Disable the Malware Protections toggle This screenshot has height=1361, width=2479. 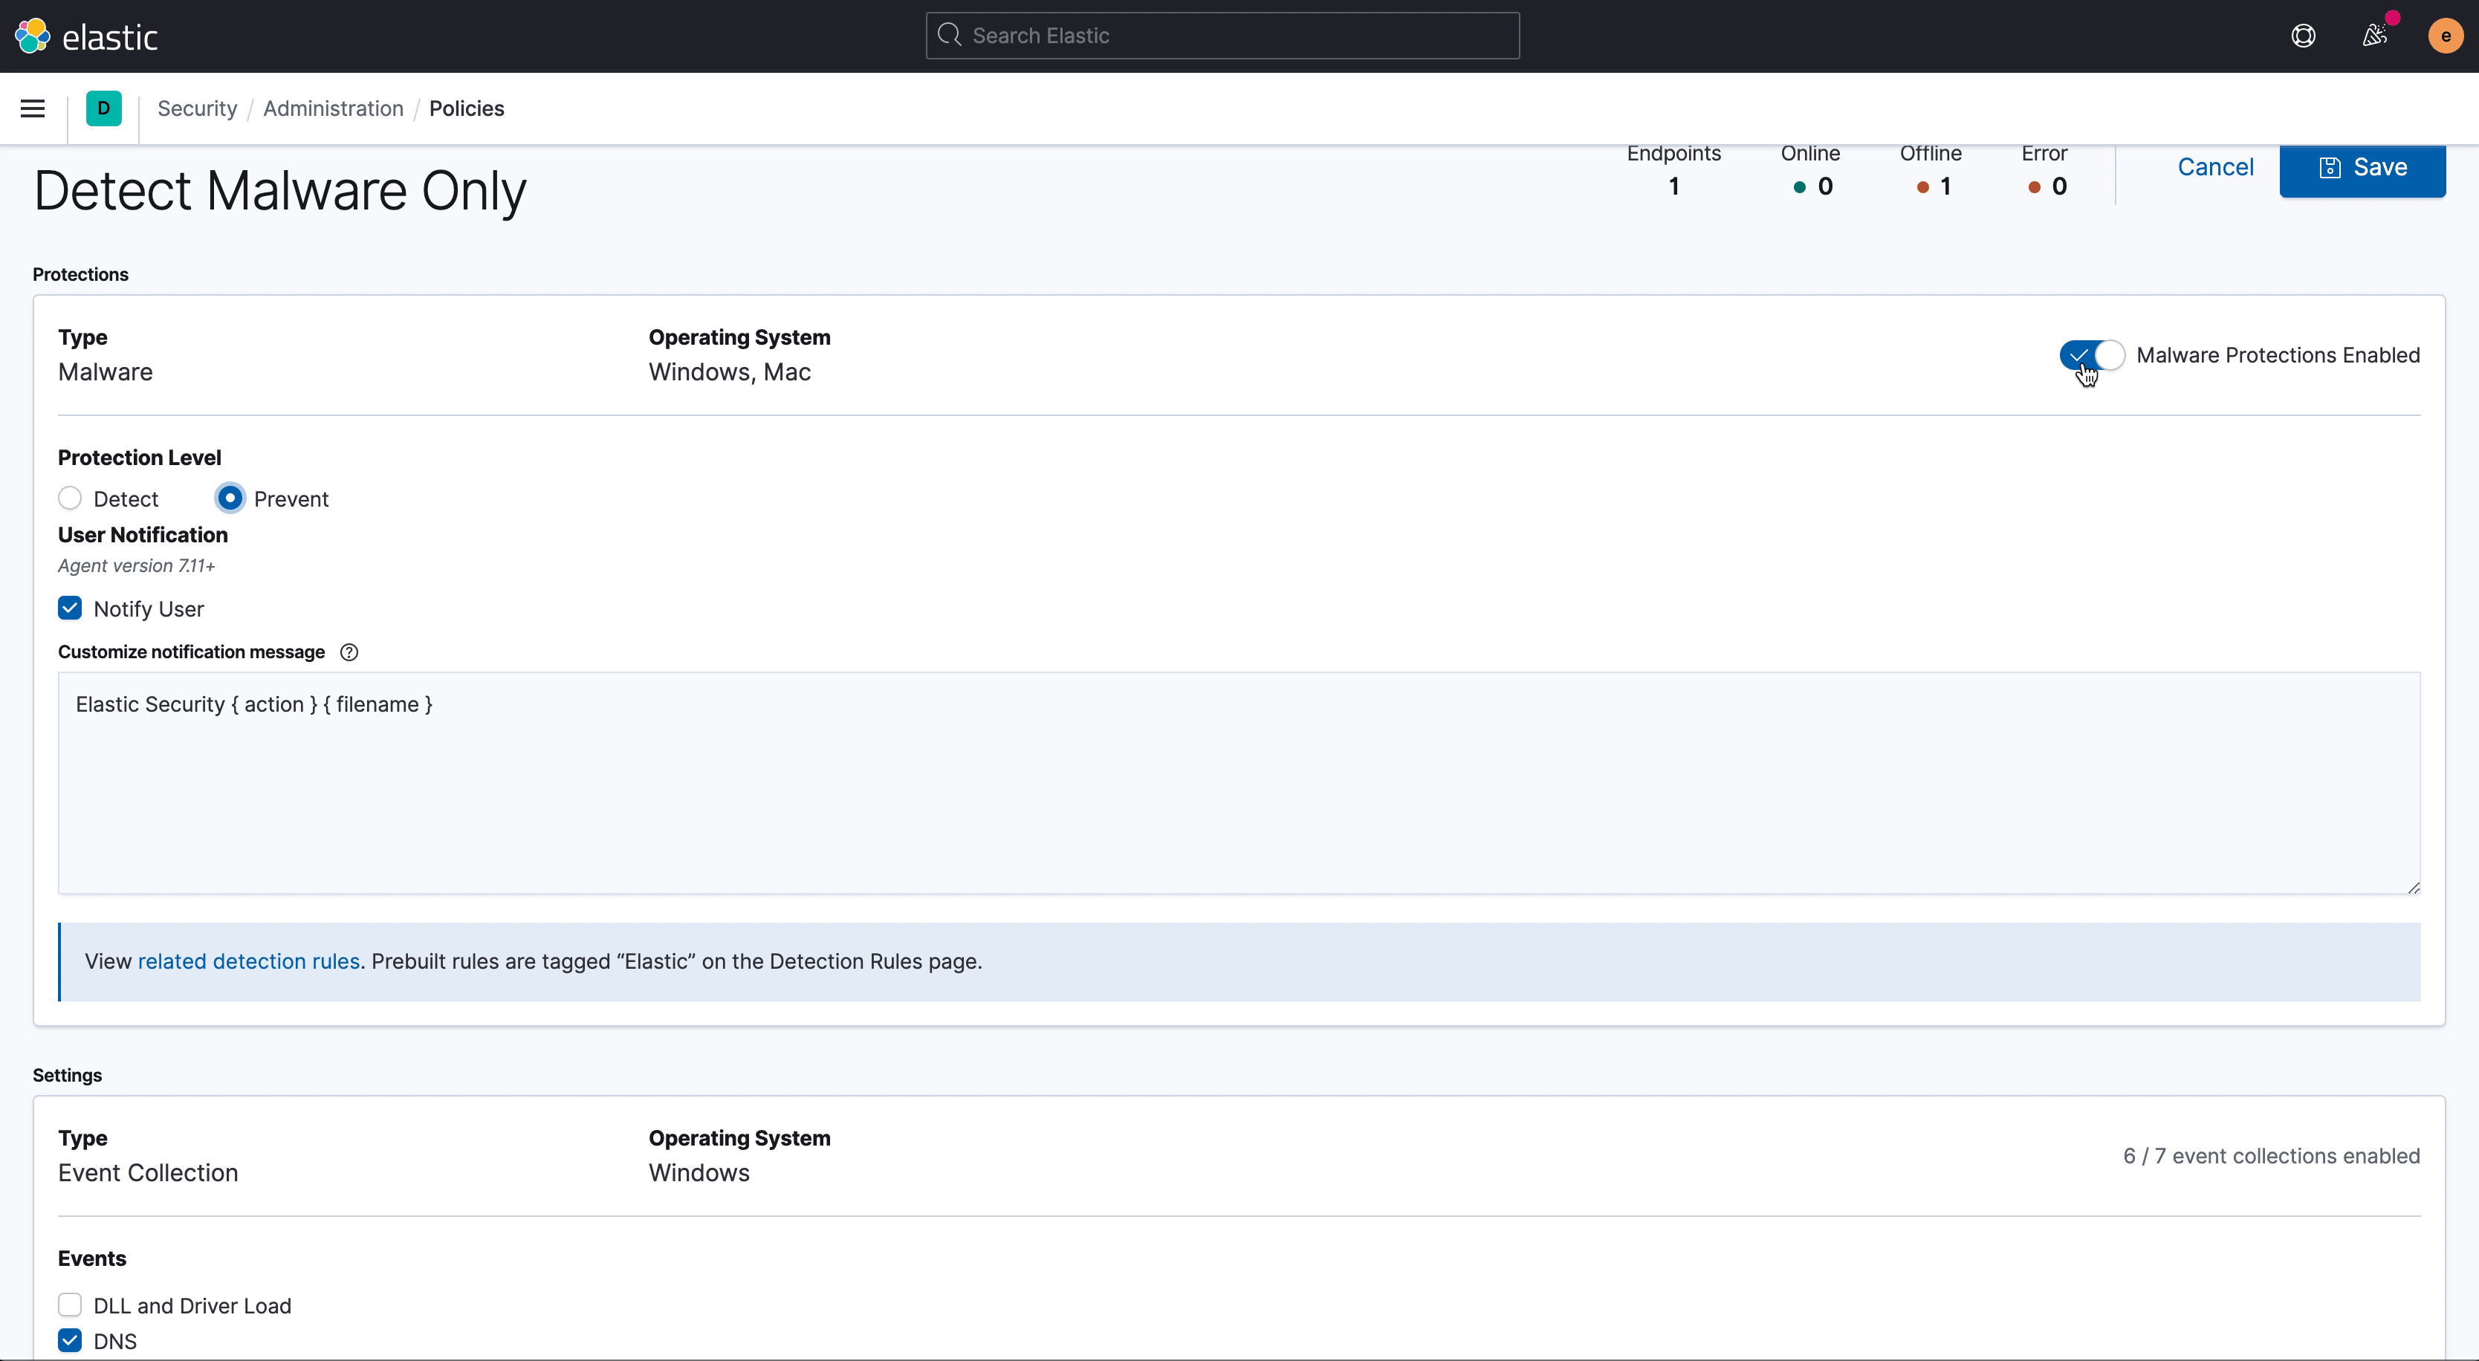(x=2092, y=355)
